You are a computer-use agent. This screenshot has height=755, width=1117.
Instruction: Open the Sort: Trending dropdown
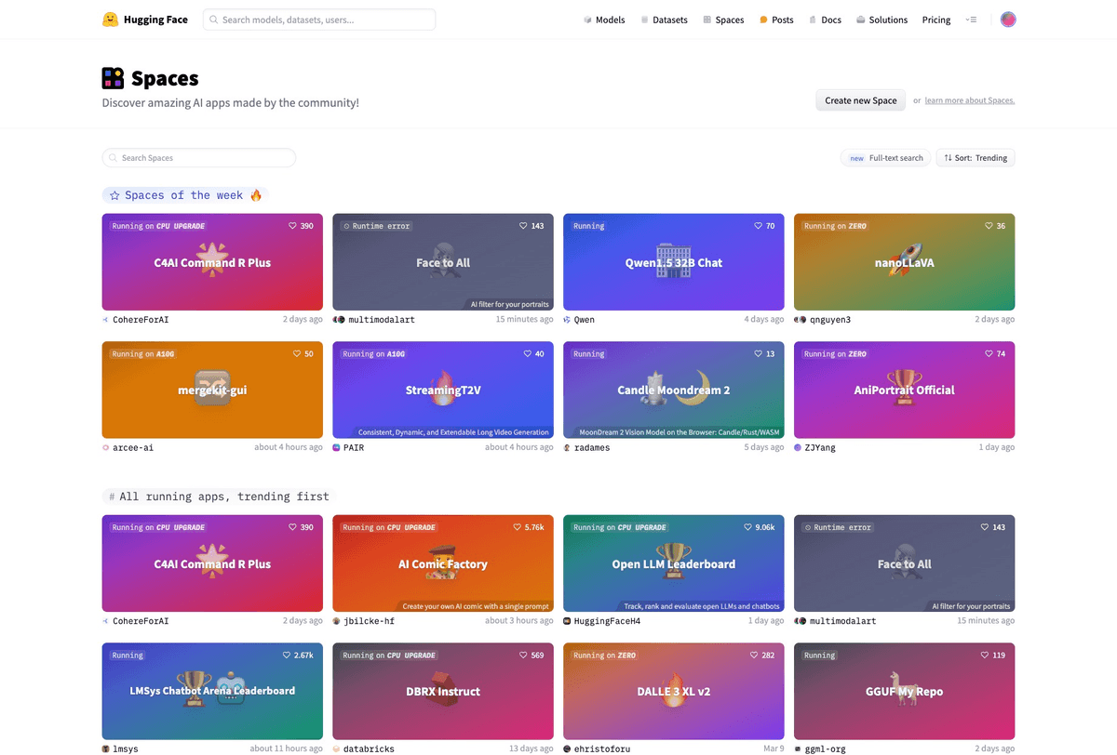[x=976, y=158]
